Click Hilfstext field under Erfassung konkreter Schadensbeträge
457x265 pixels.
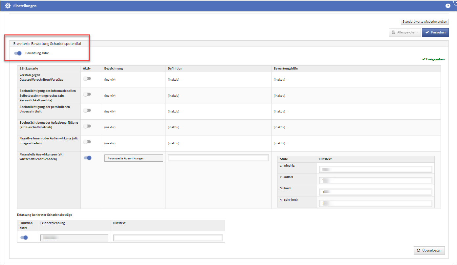pyautogui.click(x=168, y=238)
